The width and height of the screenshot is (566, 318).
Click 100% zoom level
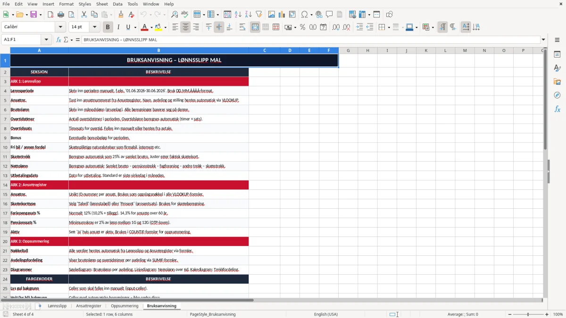point(558,314)
